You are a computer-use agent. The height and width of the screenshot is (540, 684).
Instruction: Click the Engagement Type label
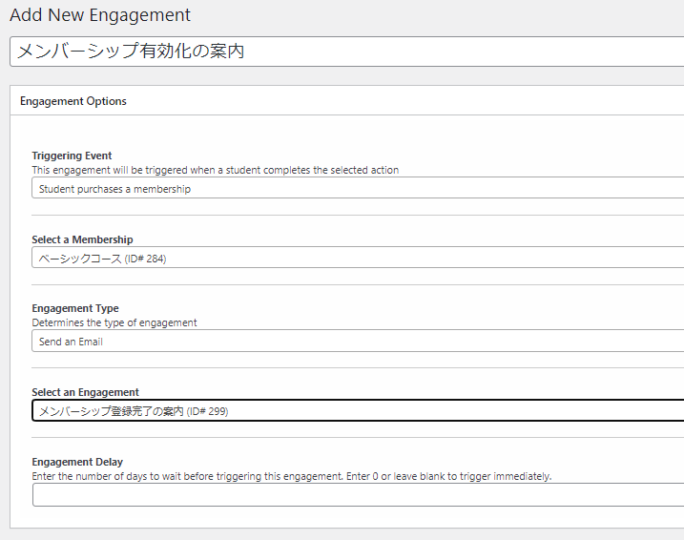pyautogui.click(x=75, y=308)
